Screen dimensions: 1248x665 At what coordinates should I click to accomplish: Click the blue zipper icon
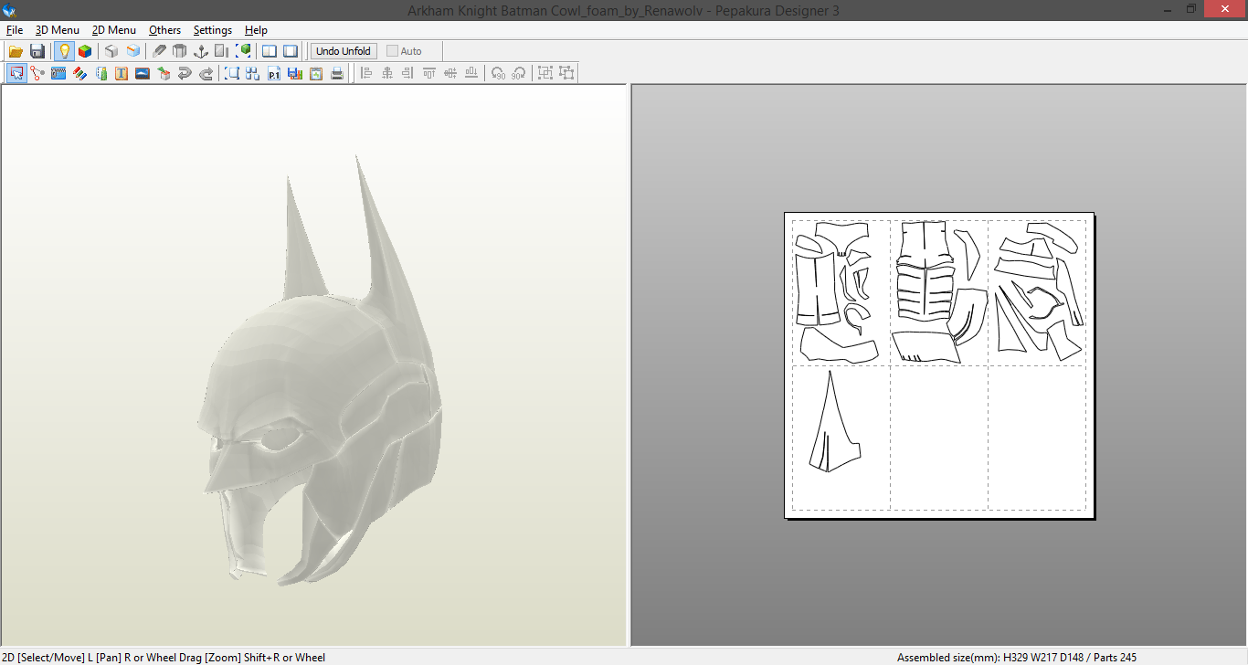[x=58, y=73]
